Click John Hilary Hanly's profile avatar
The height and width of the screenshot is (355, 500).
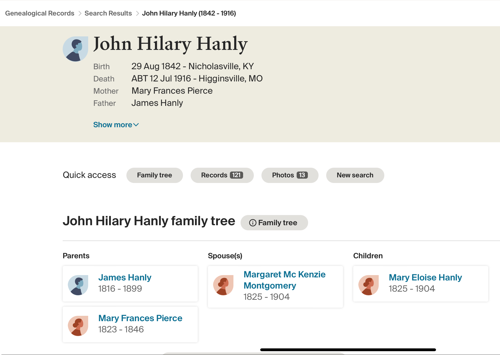pyautogui.click(x=75, y=49)
